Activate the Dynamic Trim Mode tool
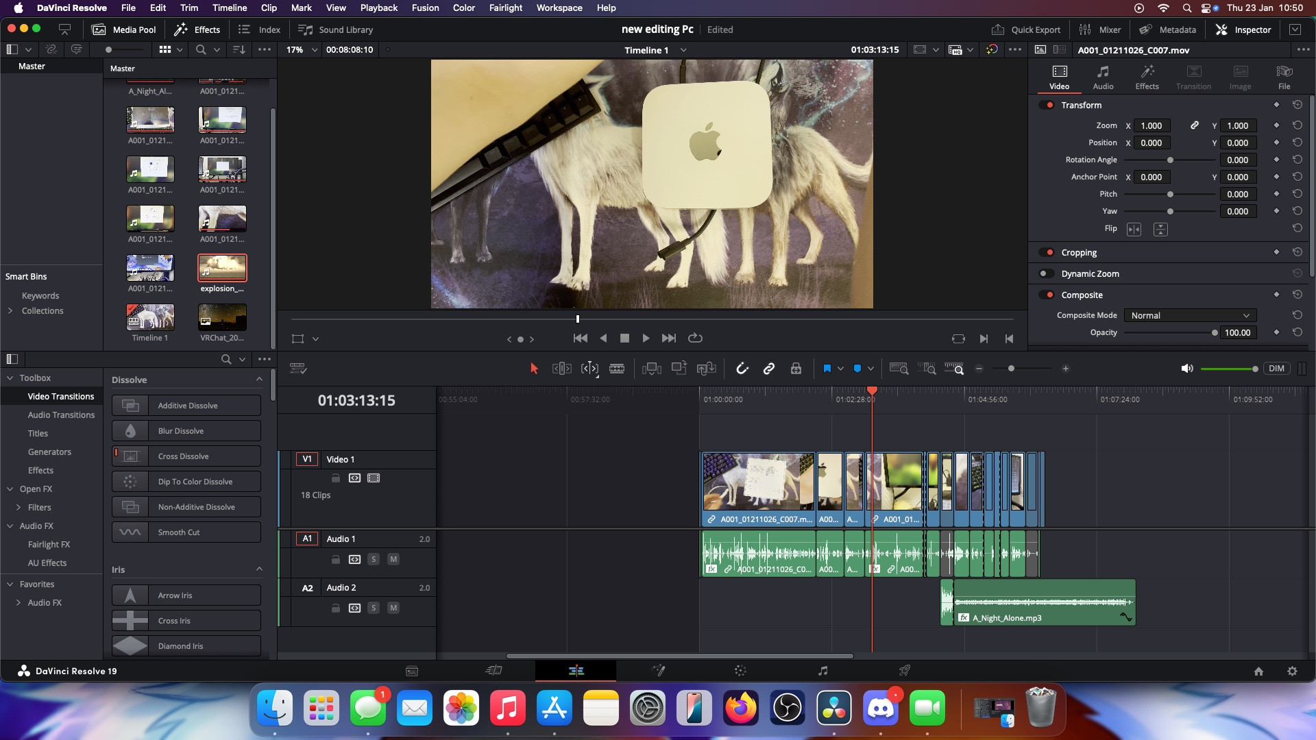Viewport: 1316px width, 740px height. click(x=589, y=369)
